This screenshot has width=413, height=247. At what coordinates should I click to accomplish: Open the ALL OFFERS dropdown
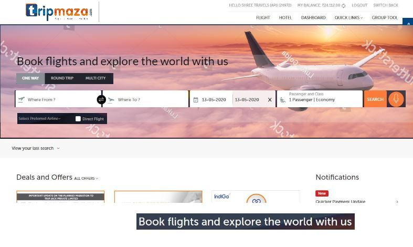(86, 178)
